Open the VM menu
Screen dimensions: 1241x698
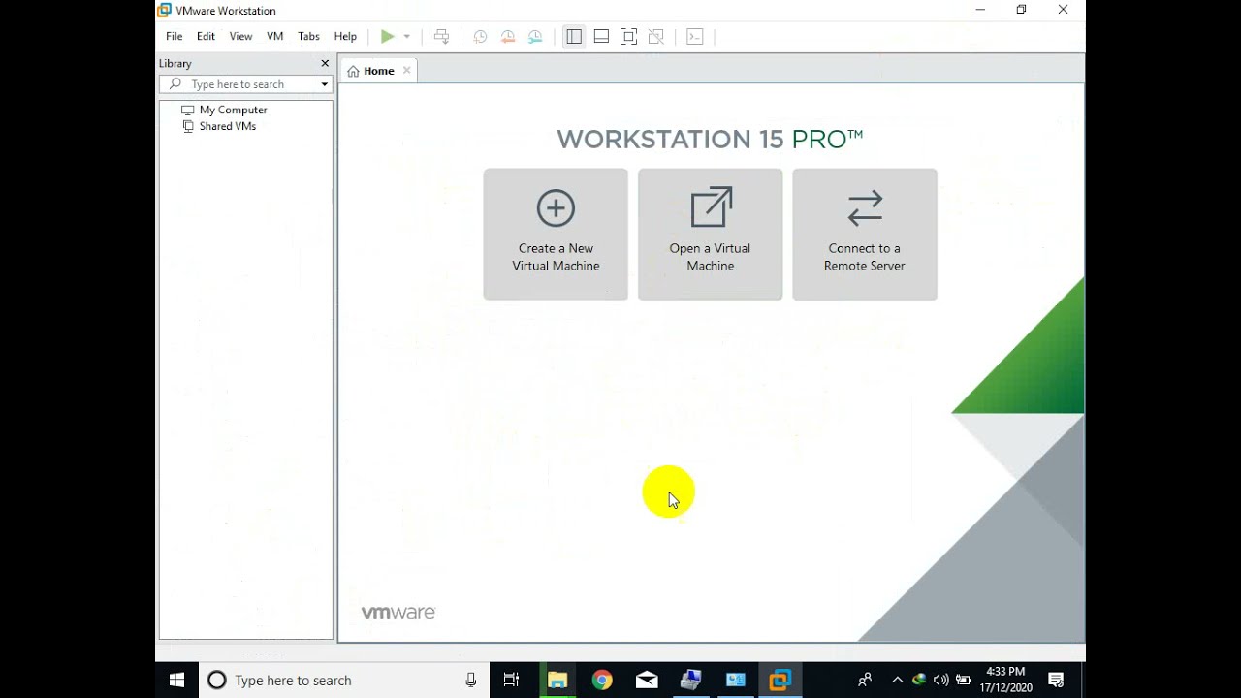point(275,36)
